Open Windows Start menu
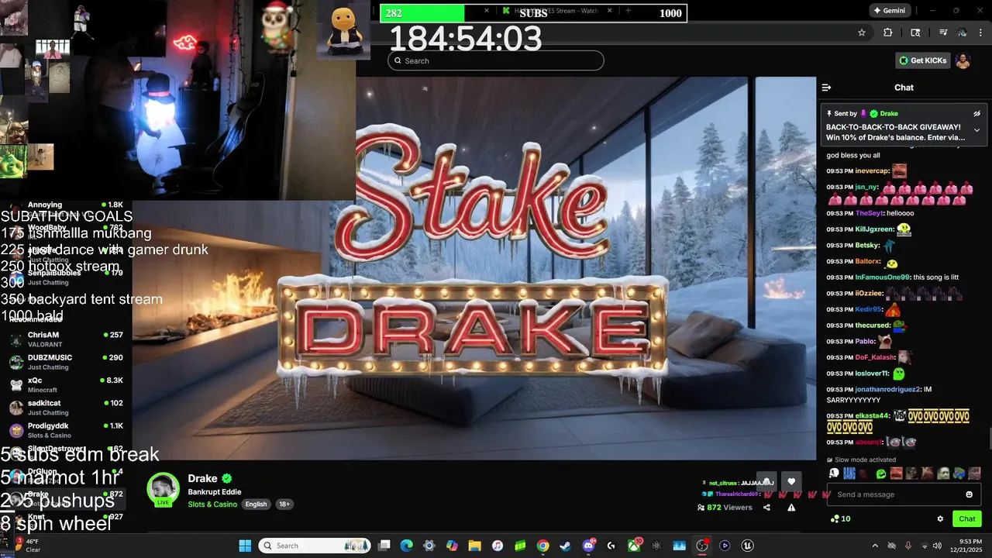 pos(245,546)
